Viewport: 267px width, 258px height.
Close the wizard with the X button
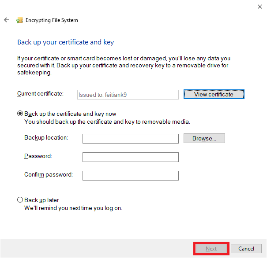point(259,7)
